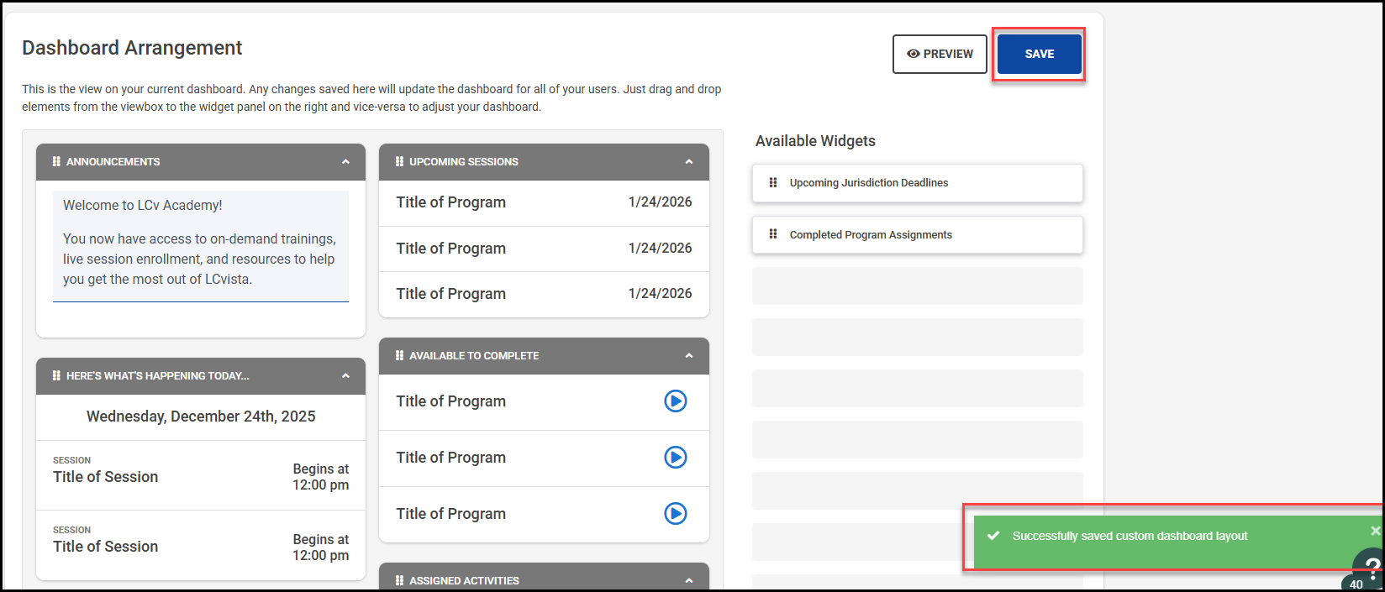Click the help question mark icon
This screenshot has width=1385, height=592.
click(x=1372, y=566)
